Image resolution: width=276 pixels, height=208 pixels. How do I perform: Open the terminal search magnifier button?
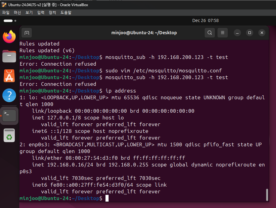tap(210, 33)
